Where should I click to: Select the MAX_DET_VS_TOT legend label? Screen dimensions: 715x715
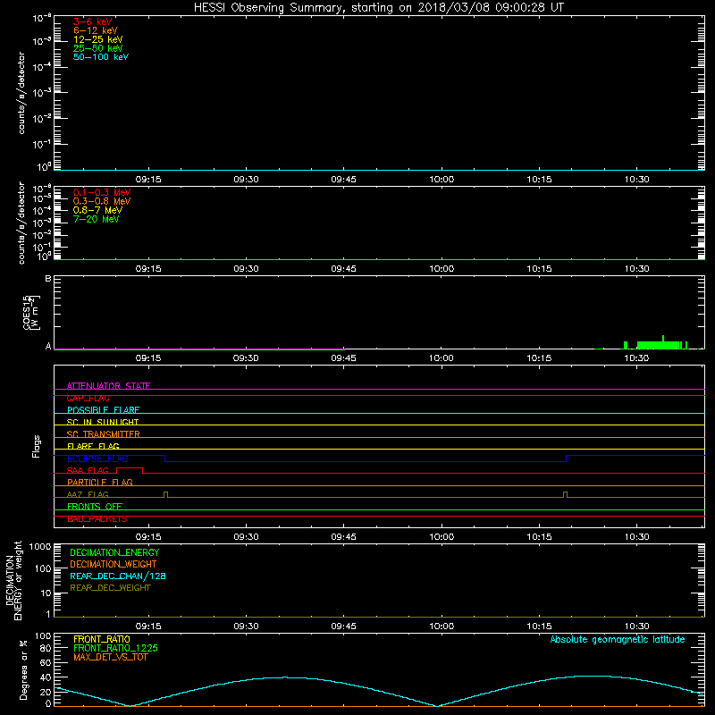[110, 657]
